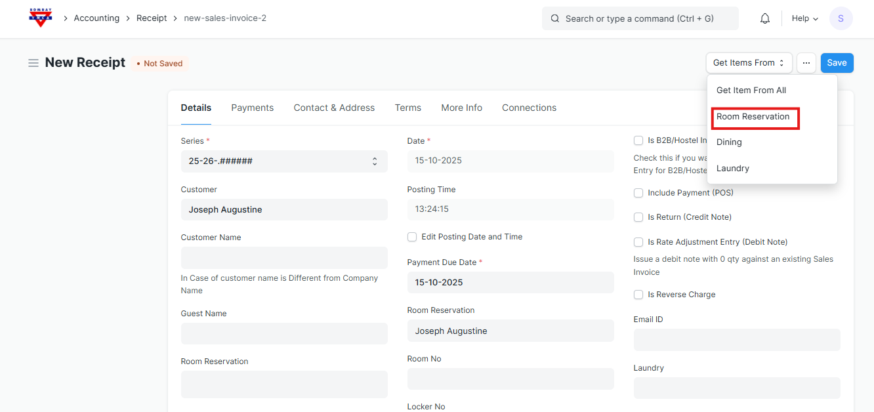This screenshot has width=874, height=412.
Task: Save the new receipt
Action: pyautogui.click(x=837, y=63)
